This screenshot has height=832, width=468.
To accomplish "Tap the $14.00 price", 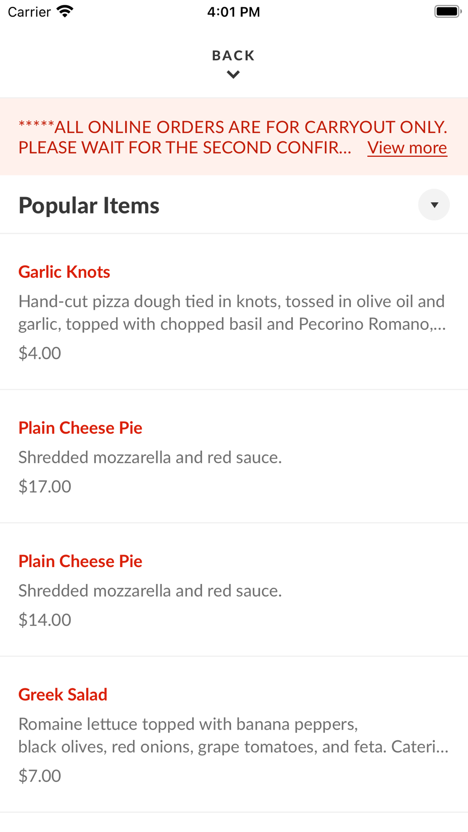I will [45, 620].
